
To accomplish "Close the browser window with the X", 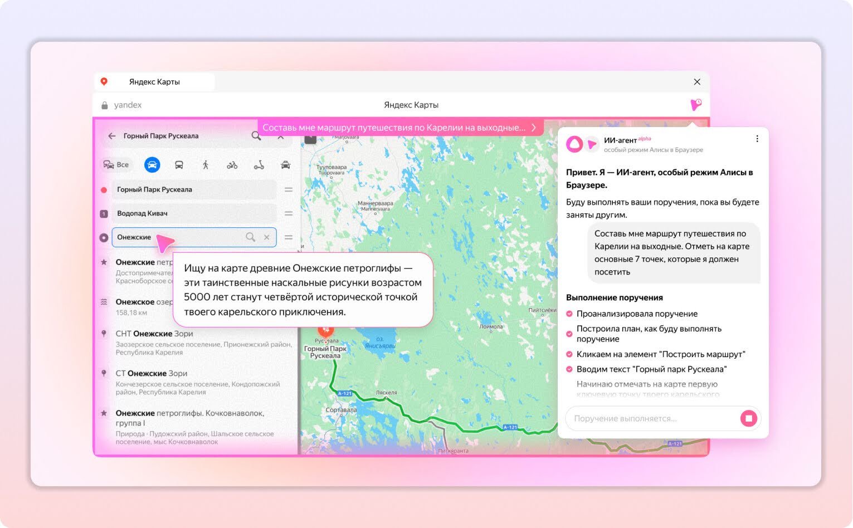I will (697, 82).
